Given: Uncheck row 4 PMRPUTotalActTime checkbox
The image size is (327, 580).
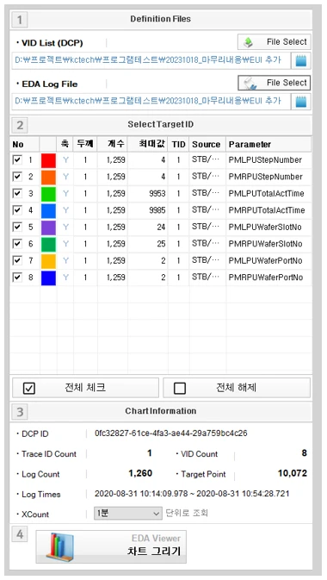Looking at the screenshot, I should tap(17, 210).
